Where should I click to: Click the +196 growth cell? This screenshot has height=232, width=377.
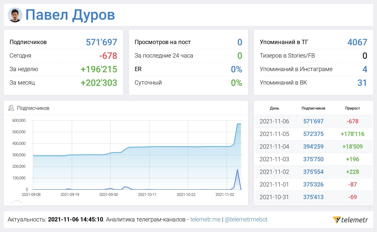coord(353,159)
